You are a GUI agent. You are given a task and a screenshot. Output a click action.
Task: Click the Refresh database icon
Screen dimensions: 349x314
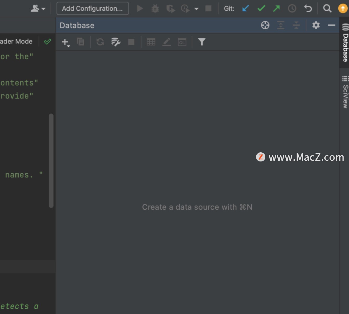(x=100, y=42)
